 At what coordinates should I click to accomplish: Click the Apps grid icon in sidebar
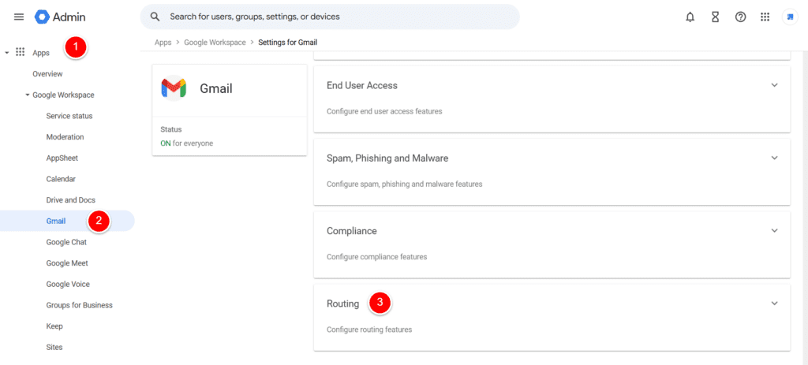tap(21, 52)
